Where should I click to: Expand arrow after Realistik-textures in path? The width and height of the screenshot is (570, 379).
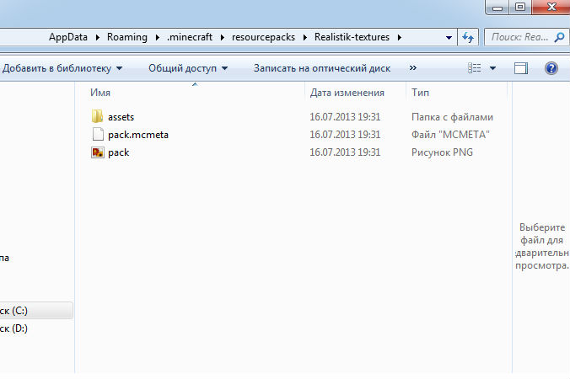[400, 37]
